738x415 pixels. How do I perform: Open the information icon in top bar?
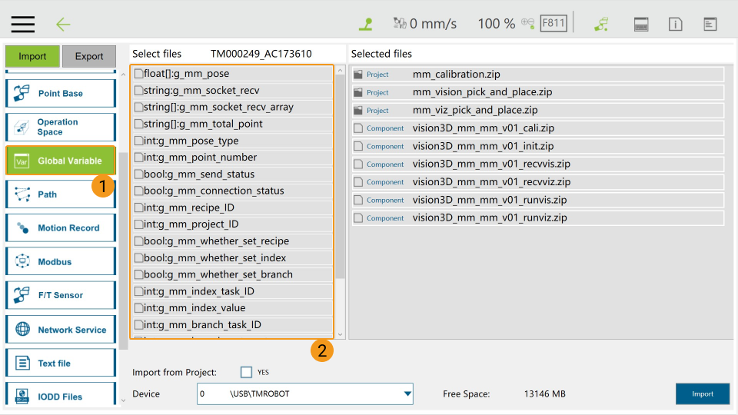pyautogui.click(x=676, y=24)
